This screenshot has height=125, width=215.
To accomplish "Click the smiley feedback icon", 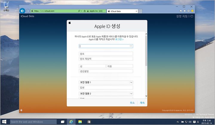I will (192, 11).
